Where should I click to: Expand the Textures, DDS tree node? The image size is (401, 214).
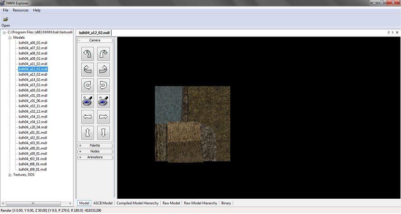(10, 175)
